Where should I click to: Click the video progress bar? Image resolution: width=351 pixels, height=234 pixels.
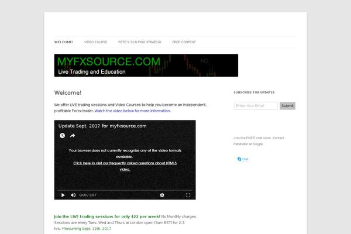click(x=125, y=190)
